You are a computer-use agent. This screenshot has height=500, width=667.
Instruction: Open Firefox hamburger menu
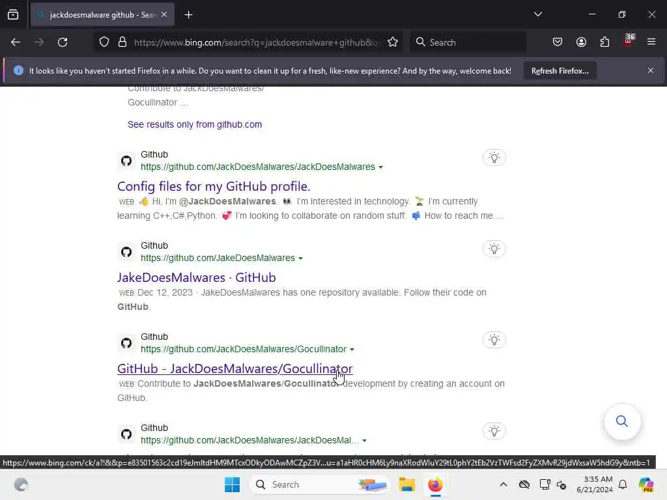pyautogui.click(x=651, y=42)
